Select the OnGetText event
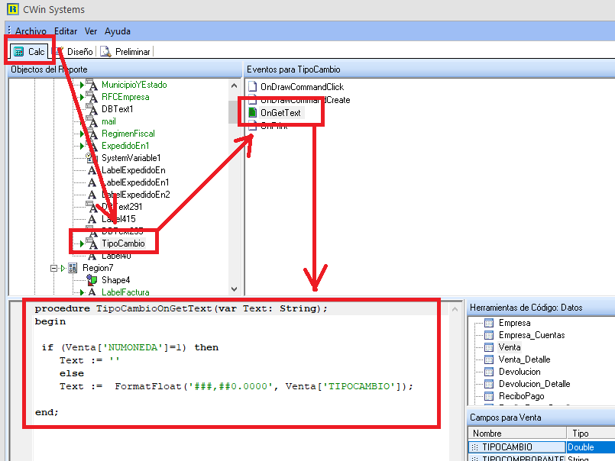Image resolution: width=615 pixels, height=461 pixels. [x=280, y=112]
